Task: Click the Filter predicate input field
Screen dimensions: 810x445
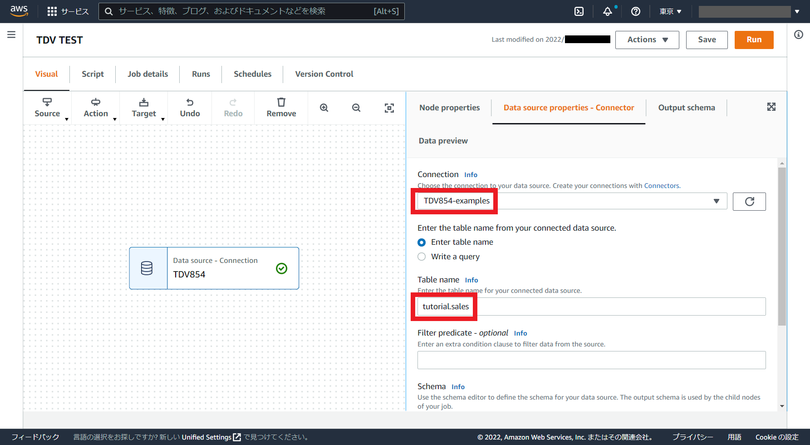Action: 591,360
